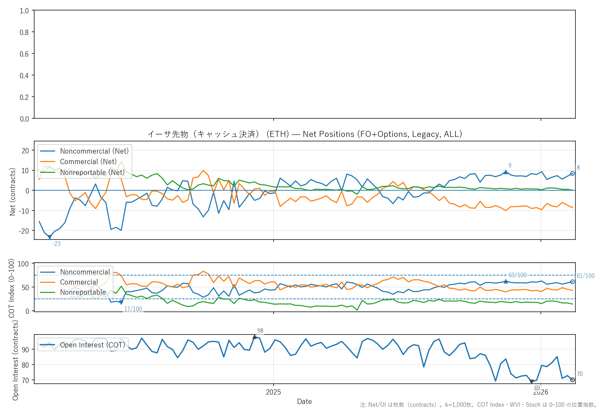This screenshot has width=603, height=412.
Task: Click the Open Interest low triangle labeled 69
Action: pos(531,382)
